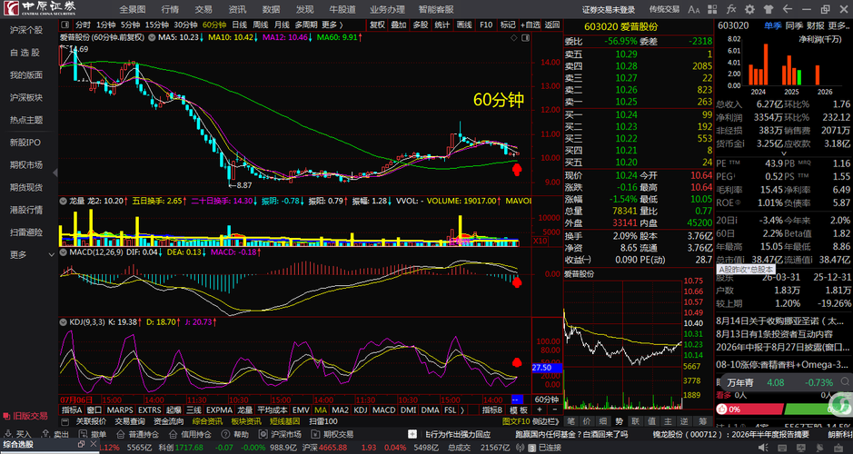Open the skin (shirt) theme icon
This screenshot has height=454, width=853.
pos(769,9)
